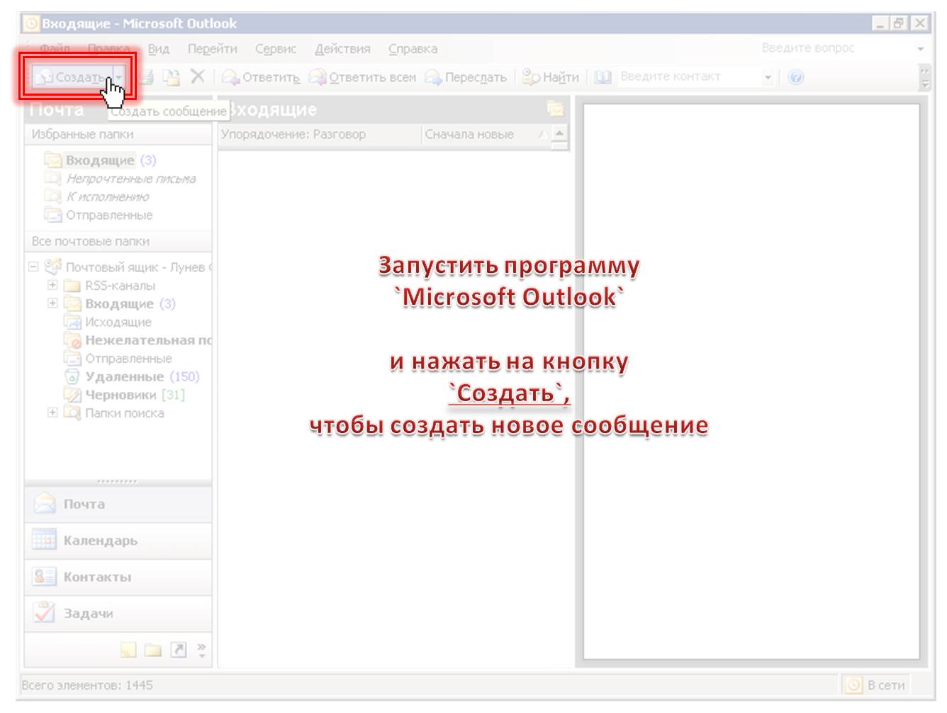
Task: Switch to the Контакты navigation button
Action: (118, 577)
